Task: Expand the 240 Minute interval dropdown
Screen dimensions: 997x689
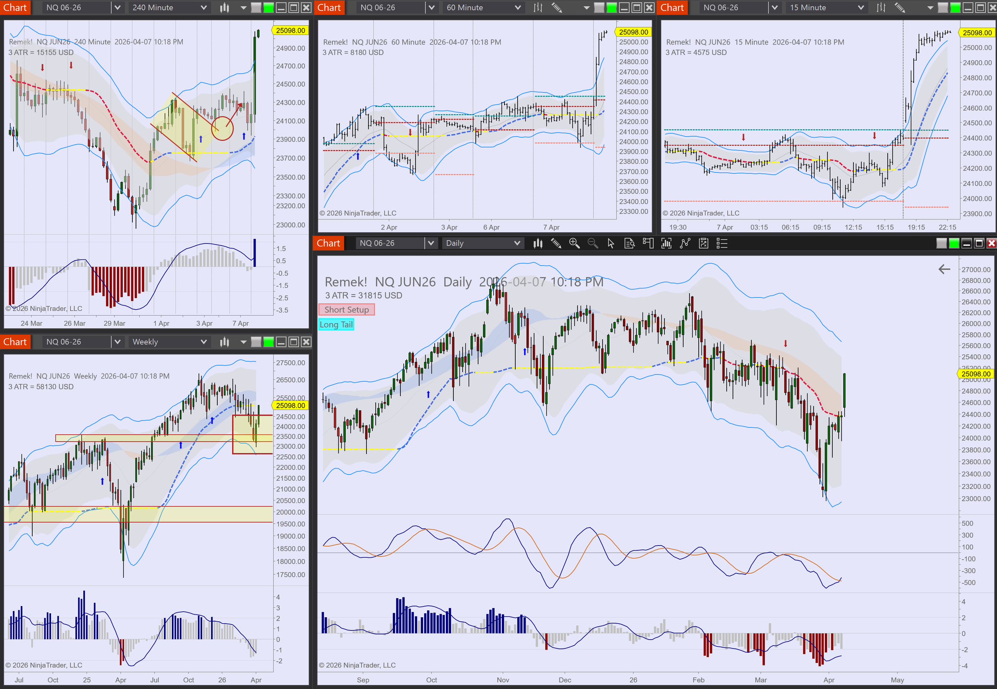Action: (x=203, y=7)
